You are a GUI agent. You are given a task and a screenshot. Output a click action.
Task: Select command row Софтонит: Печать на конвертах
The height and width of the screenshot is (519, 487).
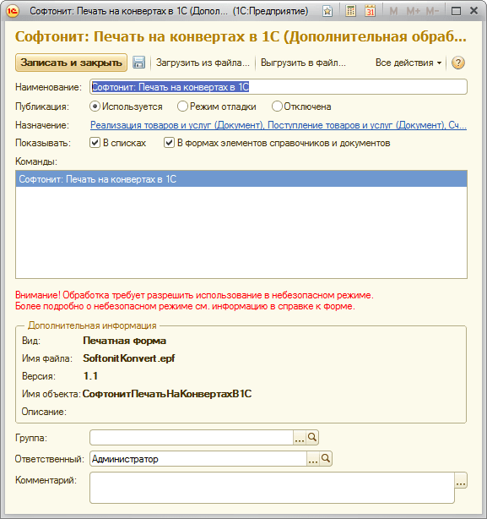tap(241, 179)
